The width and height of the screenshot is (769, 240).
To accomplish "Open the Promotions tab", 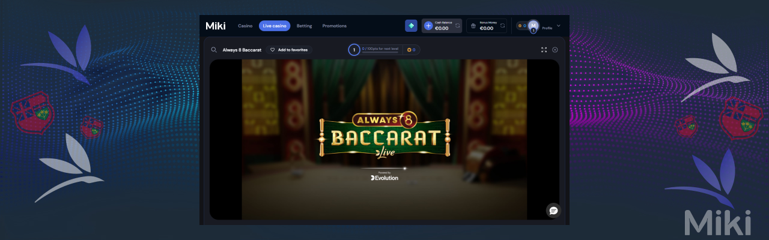I will click(334, 26).
